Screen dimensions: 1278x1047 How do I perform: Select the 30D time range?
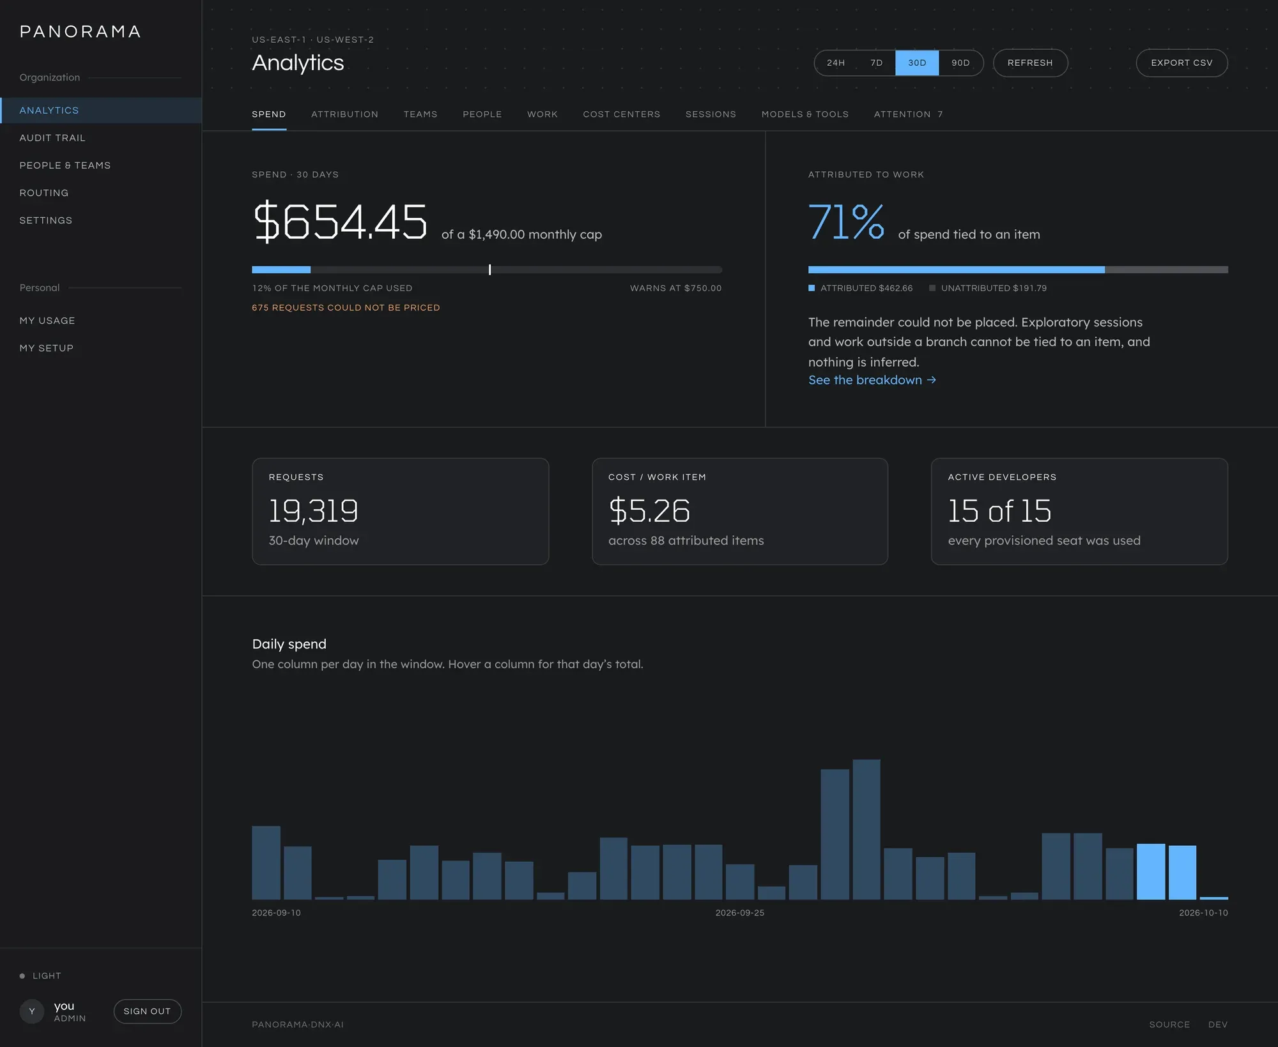click(x=917, y=63)
